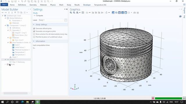Undo the last action
This screenshot has width=186, height=104.
[x=22, y=1]
